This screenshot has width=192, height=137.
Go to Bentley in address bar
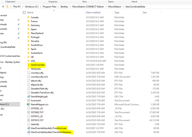coord(64,7)
